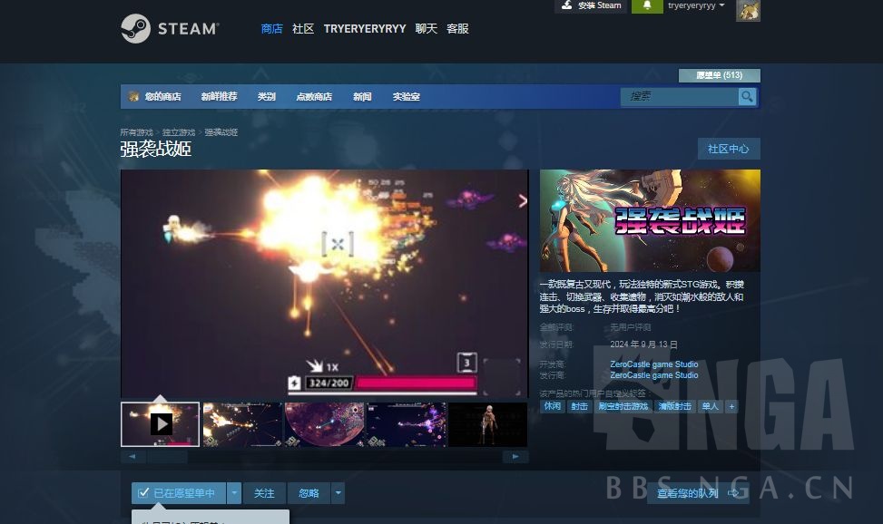
Task: Open 社区 main menu
Action: click(303, 29)
